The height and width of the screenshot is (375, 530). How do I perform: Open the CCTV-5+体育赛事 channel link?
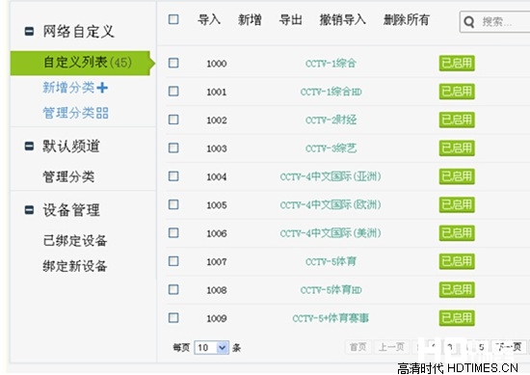click(331, 318)
